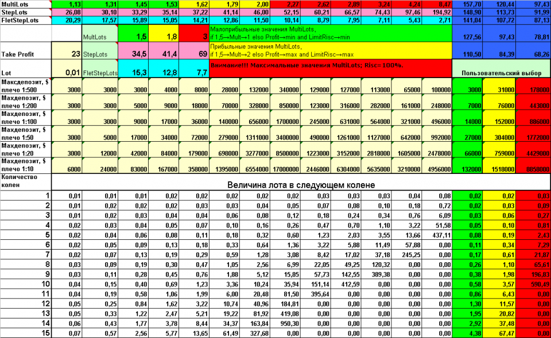Image resolution: width=551 pixels, height=338 pixels.
Task: Click the 'Максдепозит, $ плечо 1:500' row label
Action: pyautogui.click(x=26, y=86)
